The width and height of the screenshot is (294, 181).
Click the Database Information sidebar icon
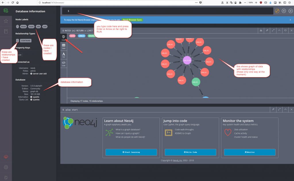[x=6, y=11]
